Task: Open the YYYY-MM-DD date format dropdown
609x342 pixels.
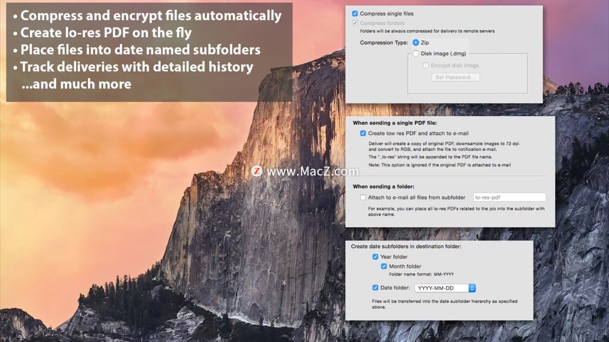Action: 445,288
